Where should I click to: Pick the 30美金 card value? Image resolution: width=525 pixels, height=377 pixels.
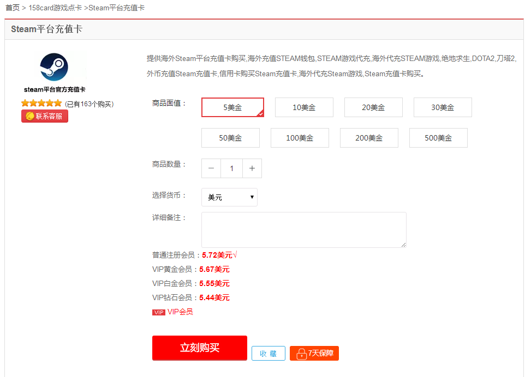443,107
